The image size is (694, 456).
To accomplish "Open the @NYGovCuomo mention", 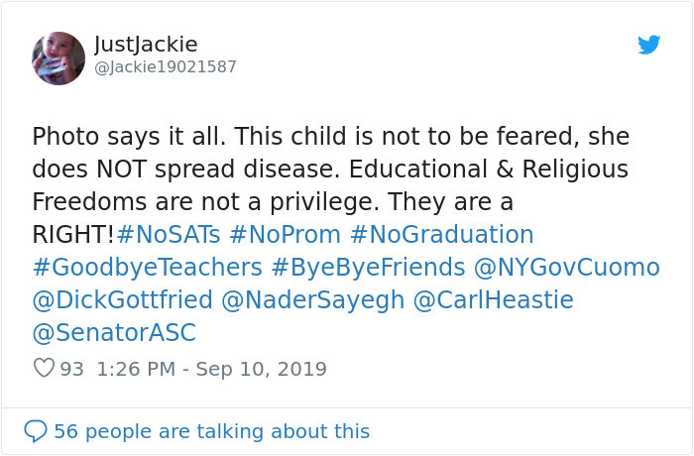I will click(567, 268).
